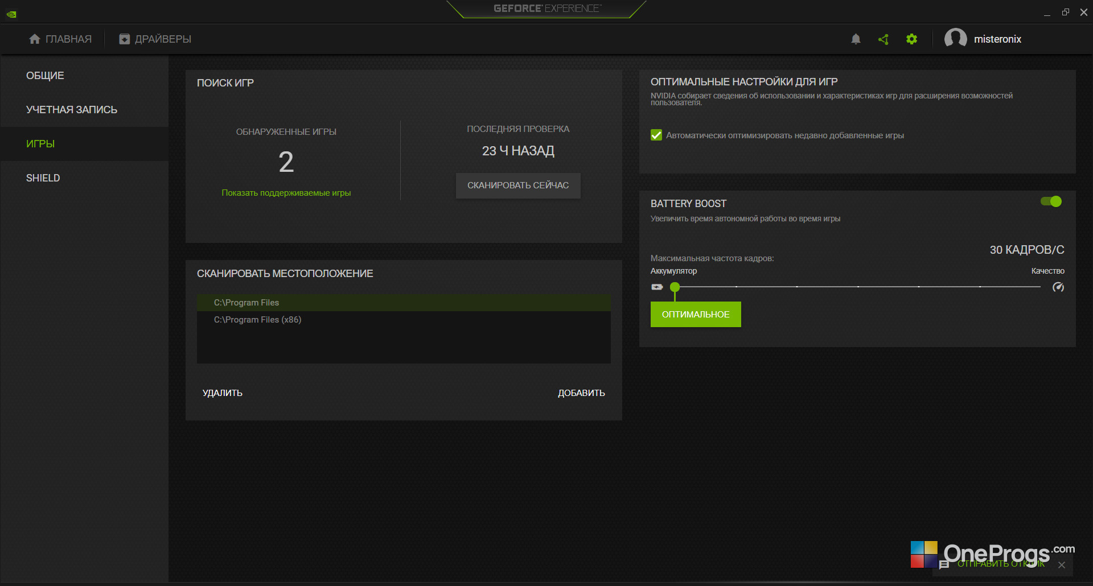Click the ОПТИМАЛЬНОЕ button
This screenshot has width=1093, height=586.
pos(696,314)
